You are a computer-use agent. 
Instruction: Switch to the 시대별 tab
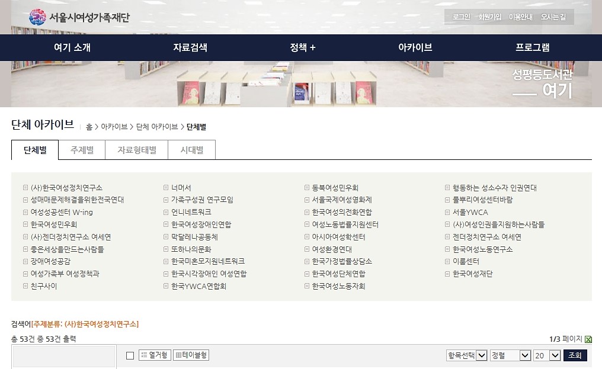[191, 150]
